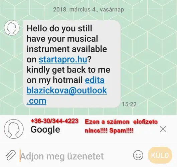
Task: Tap the 2018. március 4. date header
Action: (x=88, y=9)
